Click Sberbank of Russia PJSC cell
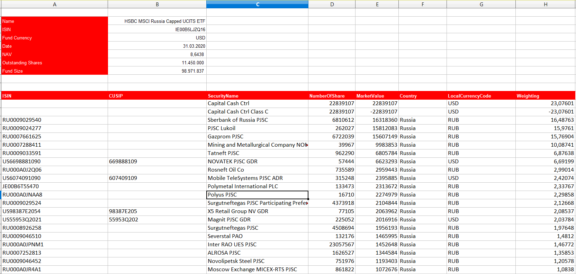Screen dimensions: 576x274 tap(257, 120)
